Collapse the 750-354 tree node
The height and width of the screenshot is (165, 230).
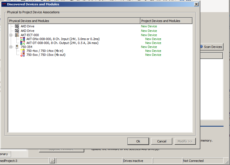pyautogui.click(x=11, y=47)
